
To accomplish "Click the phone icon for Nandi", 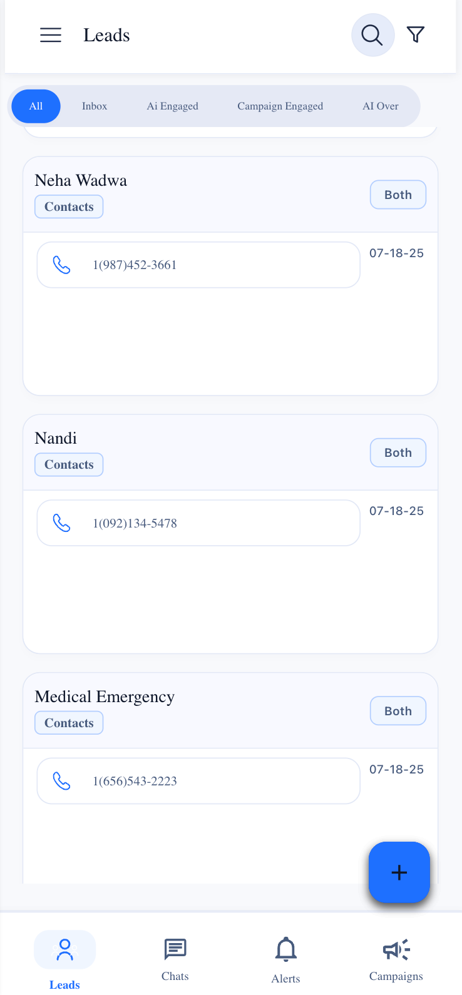I will pyautogui.click(x=61, y=523).
